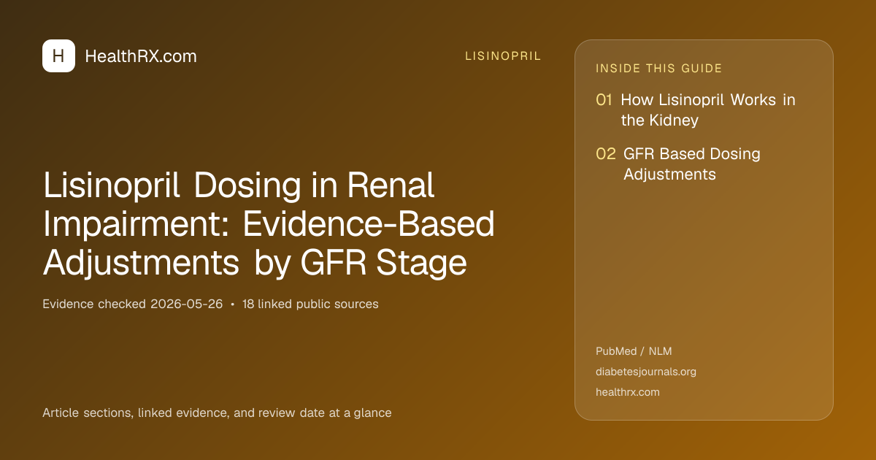Image resolution: width=876 pixels, height=460 pixels.
Task: Click the '01' section number
Action: pyautogui.click(x=604, y=100)
